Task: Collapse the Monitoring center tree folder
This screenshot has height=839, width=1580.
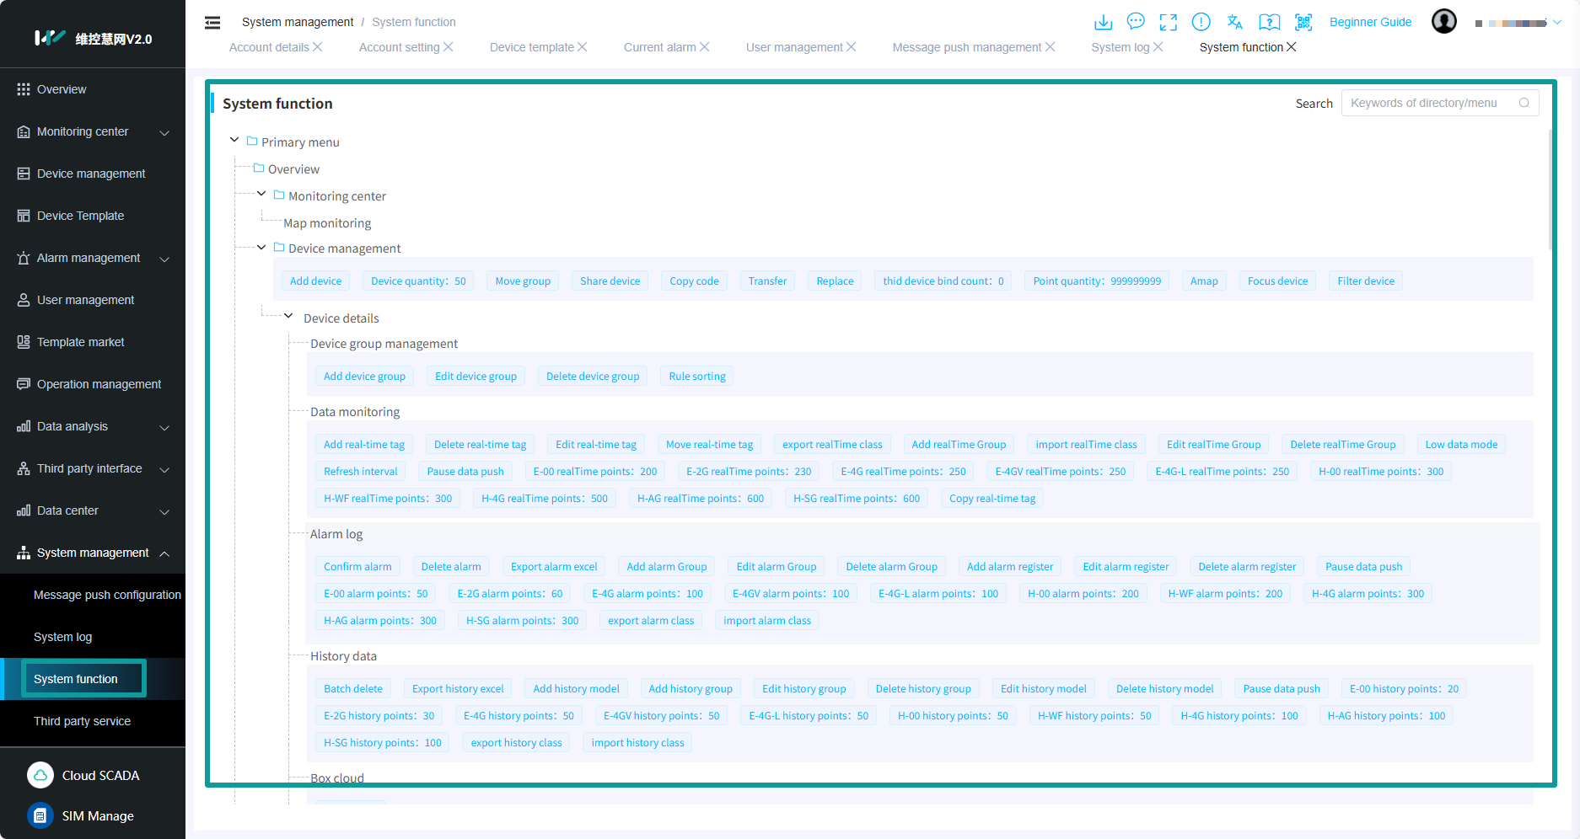Action: pyautogui.click(x=261, y=195)
